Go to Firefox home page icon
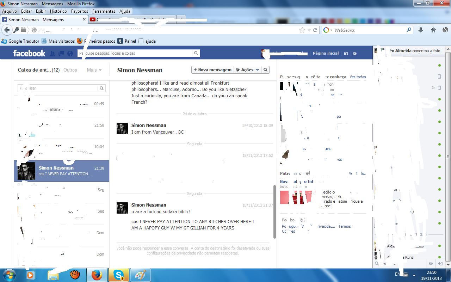The width and height of the screenshot is (451, 282). point(433,30)
